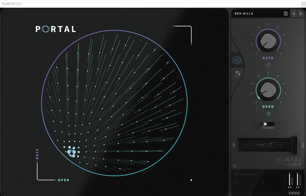Click the purple RATE knob
The width and height of the screenshot is (306, 196).
(268, 41)
